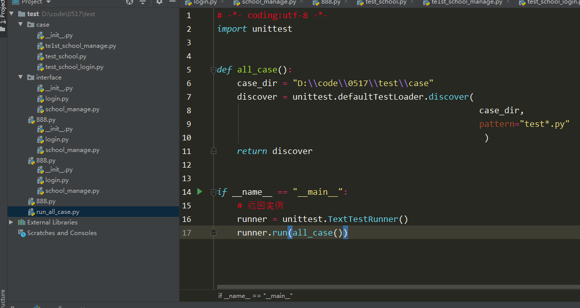Select External Libraries in the tree
The height and width of the screenshot is (308, 580).
pos(52,222)
